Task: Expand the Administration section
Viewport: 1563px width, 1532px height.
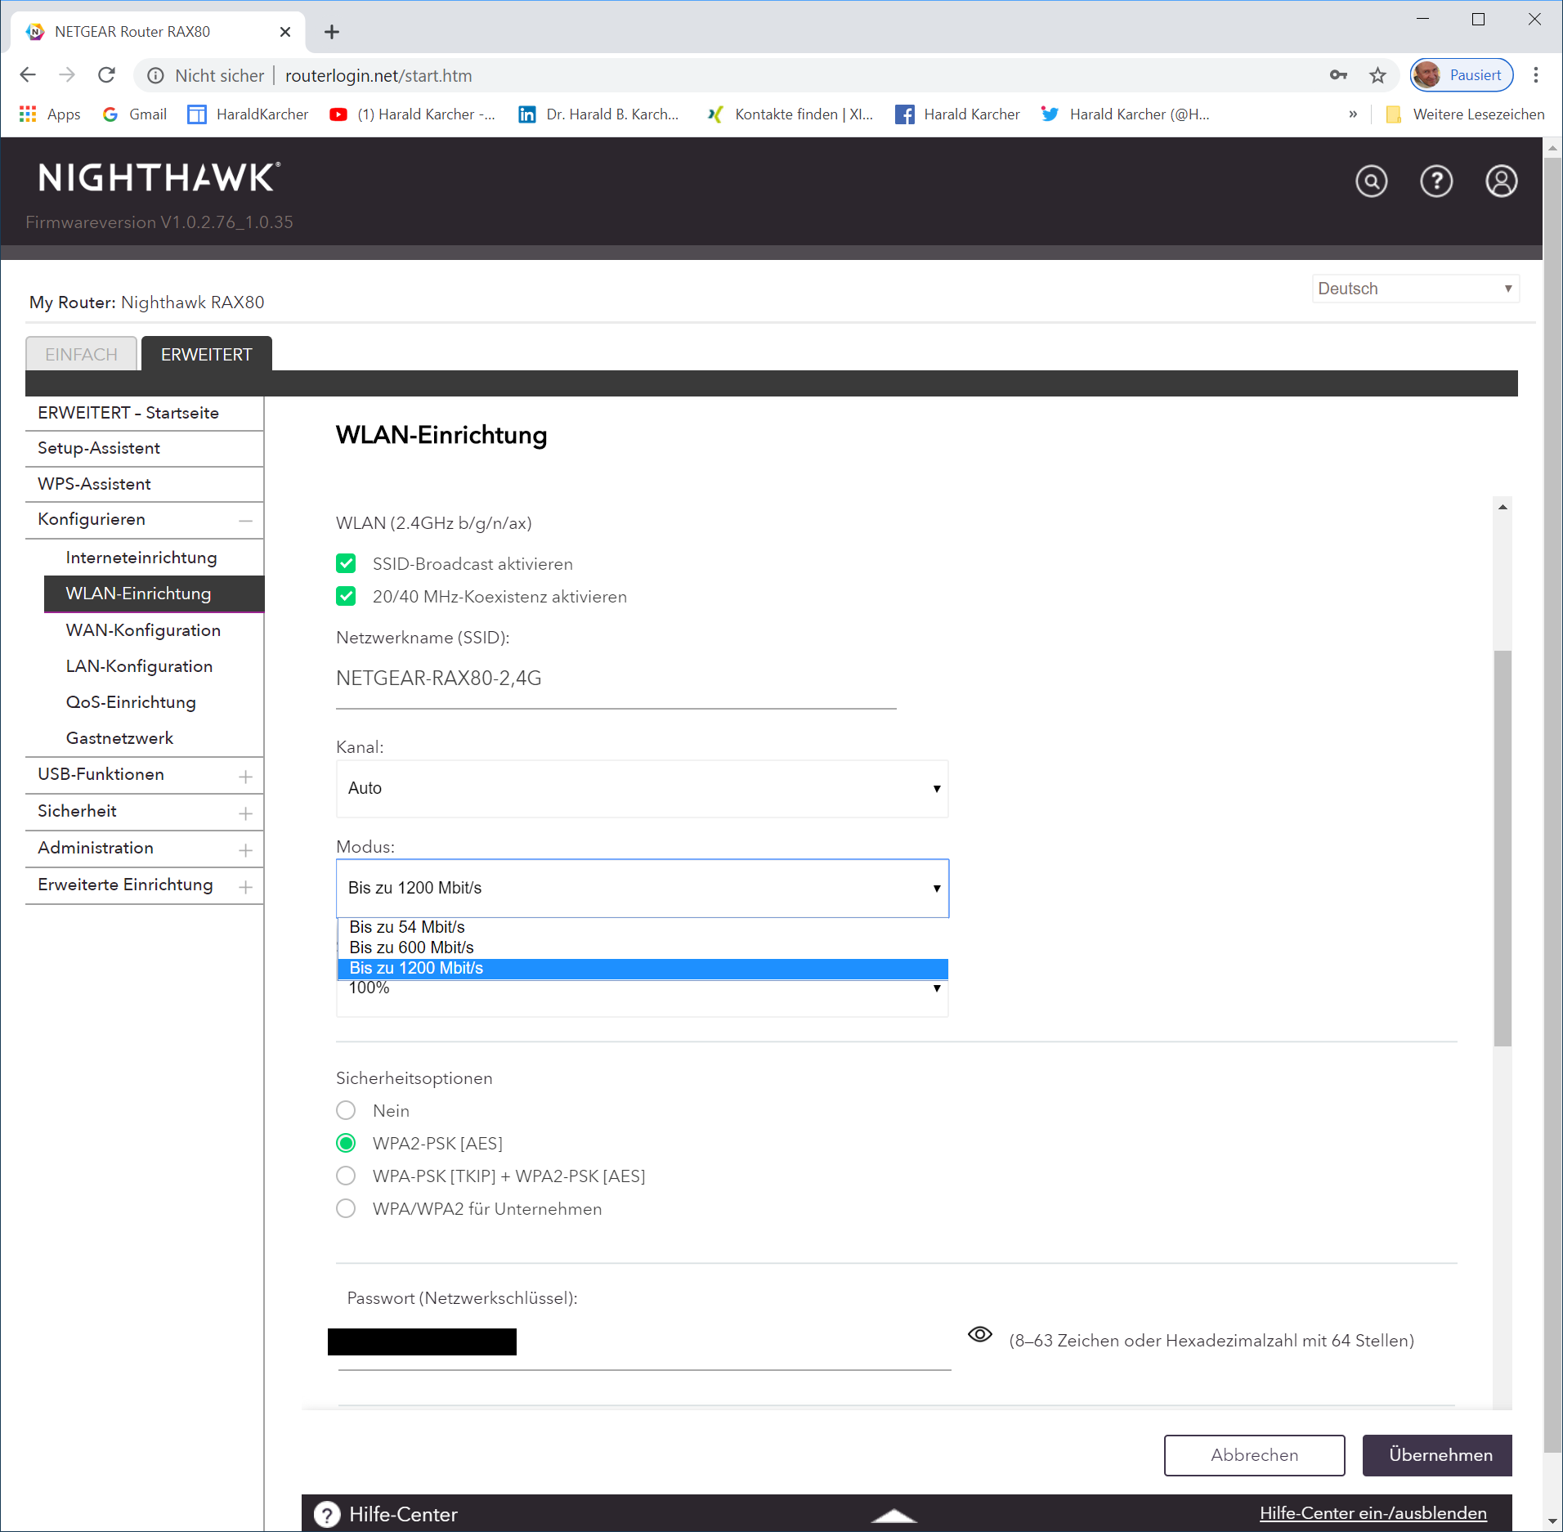Action: (245, 849)
